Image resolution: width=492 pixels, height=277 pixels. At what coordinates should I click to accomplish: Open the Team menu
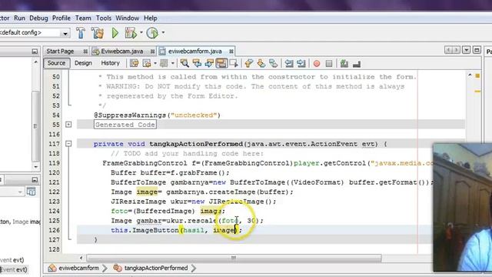[83, 18]
